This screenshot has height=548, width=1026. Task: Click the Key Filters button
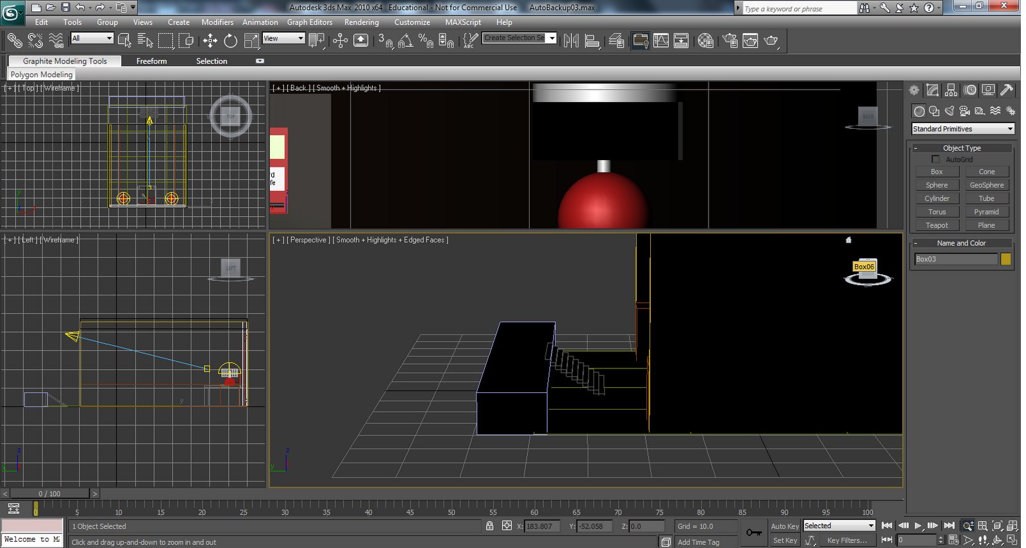click(846, 540)
